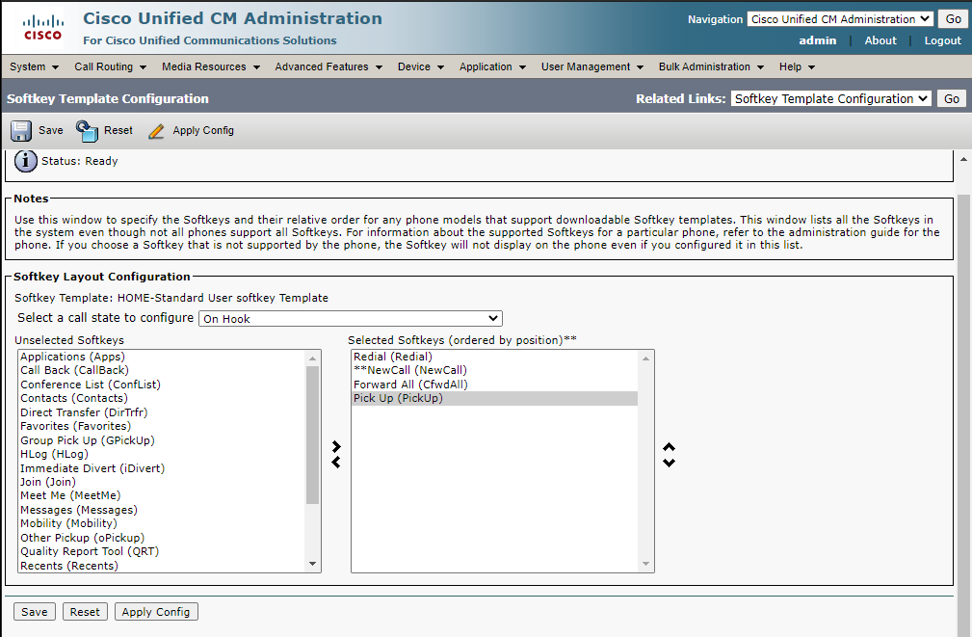This screenshot has height=637, width=972.
Task: Click the Apply Config pencil icon
Action: [156, 131]
